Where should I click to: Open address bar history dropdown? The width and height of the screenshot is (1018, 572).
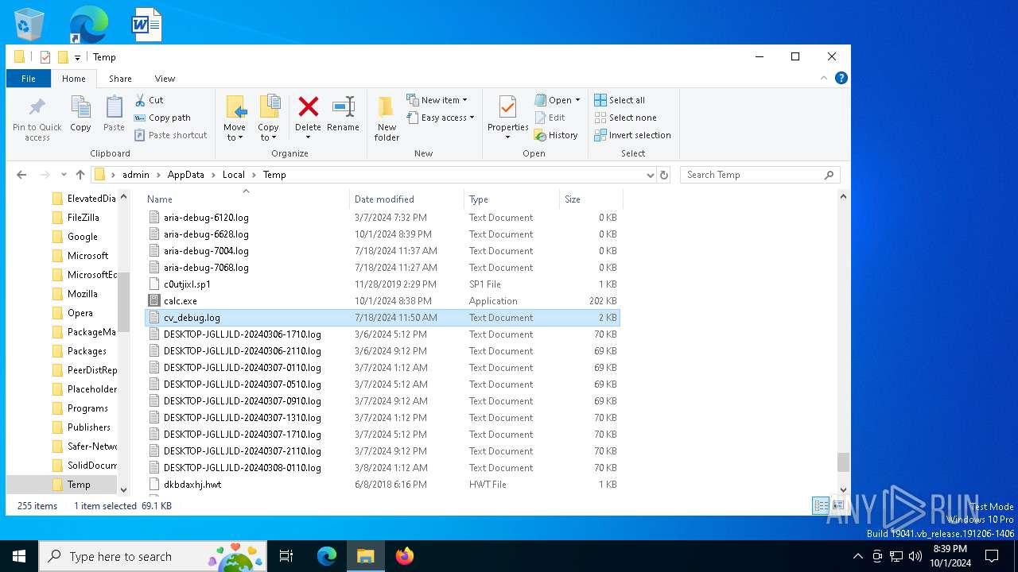650,175
